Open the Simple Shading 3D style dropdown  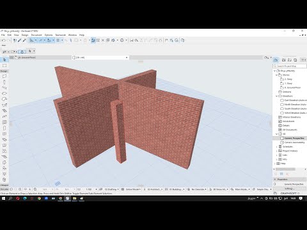point(262,189)
